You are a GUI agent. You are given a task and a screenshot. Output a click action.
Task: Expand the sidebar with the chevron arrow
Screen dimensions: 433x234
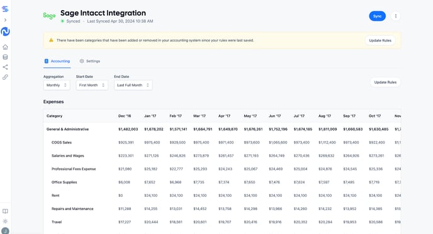point(5,20)
